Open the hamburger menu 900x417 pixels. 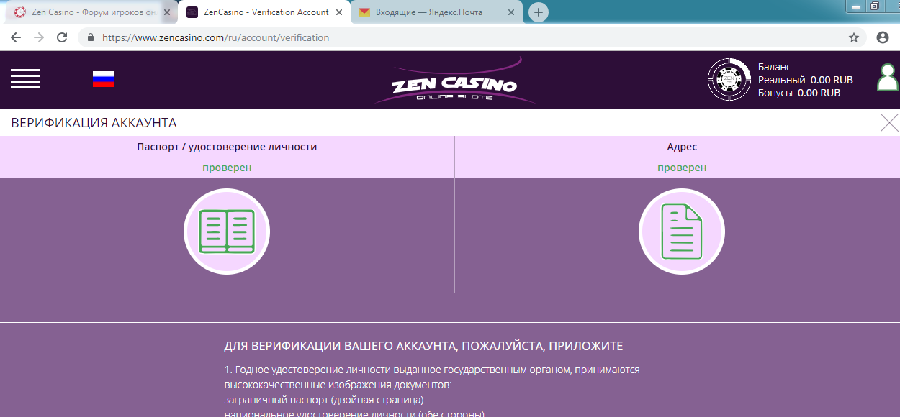(25, 79)
